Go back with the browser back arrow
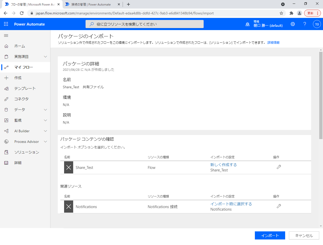This screenshot has width=323, height=245. [x=6, y=13]
